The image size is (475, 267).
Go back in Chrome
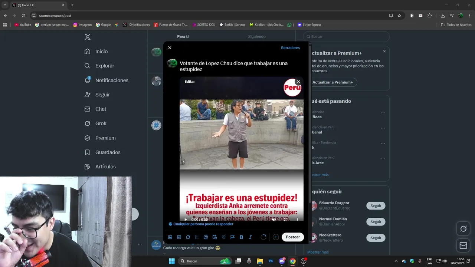point(5,16)
